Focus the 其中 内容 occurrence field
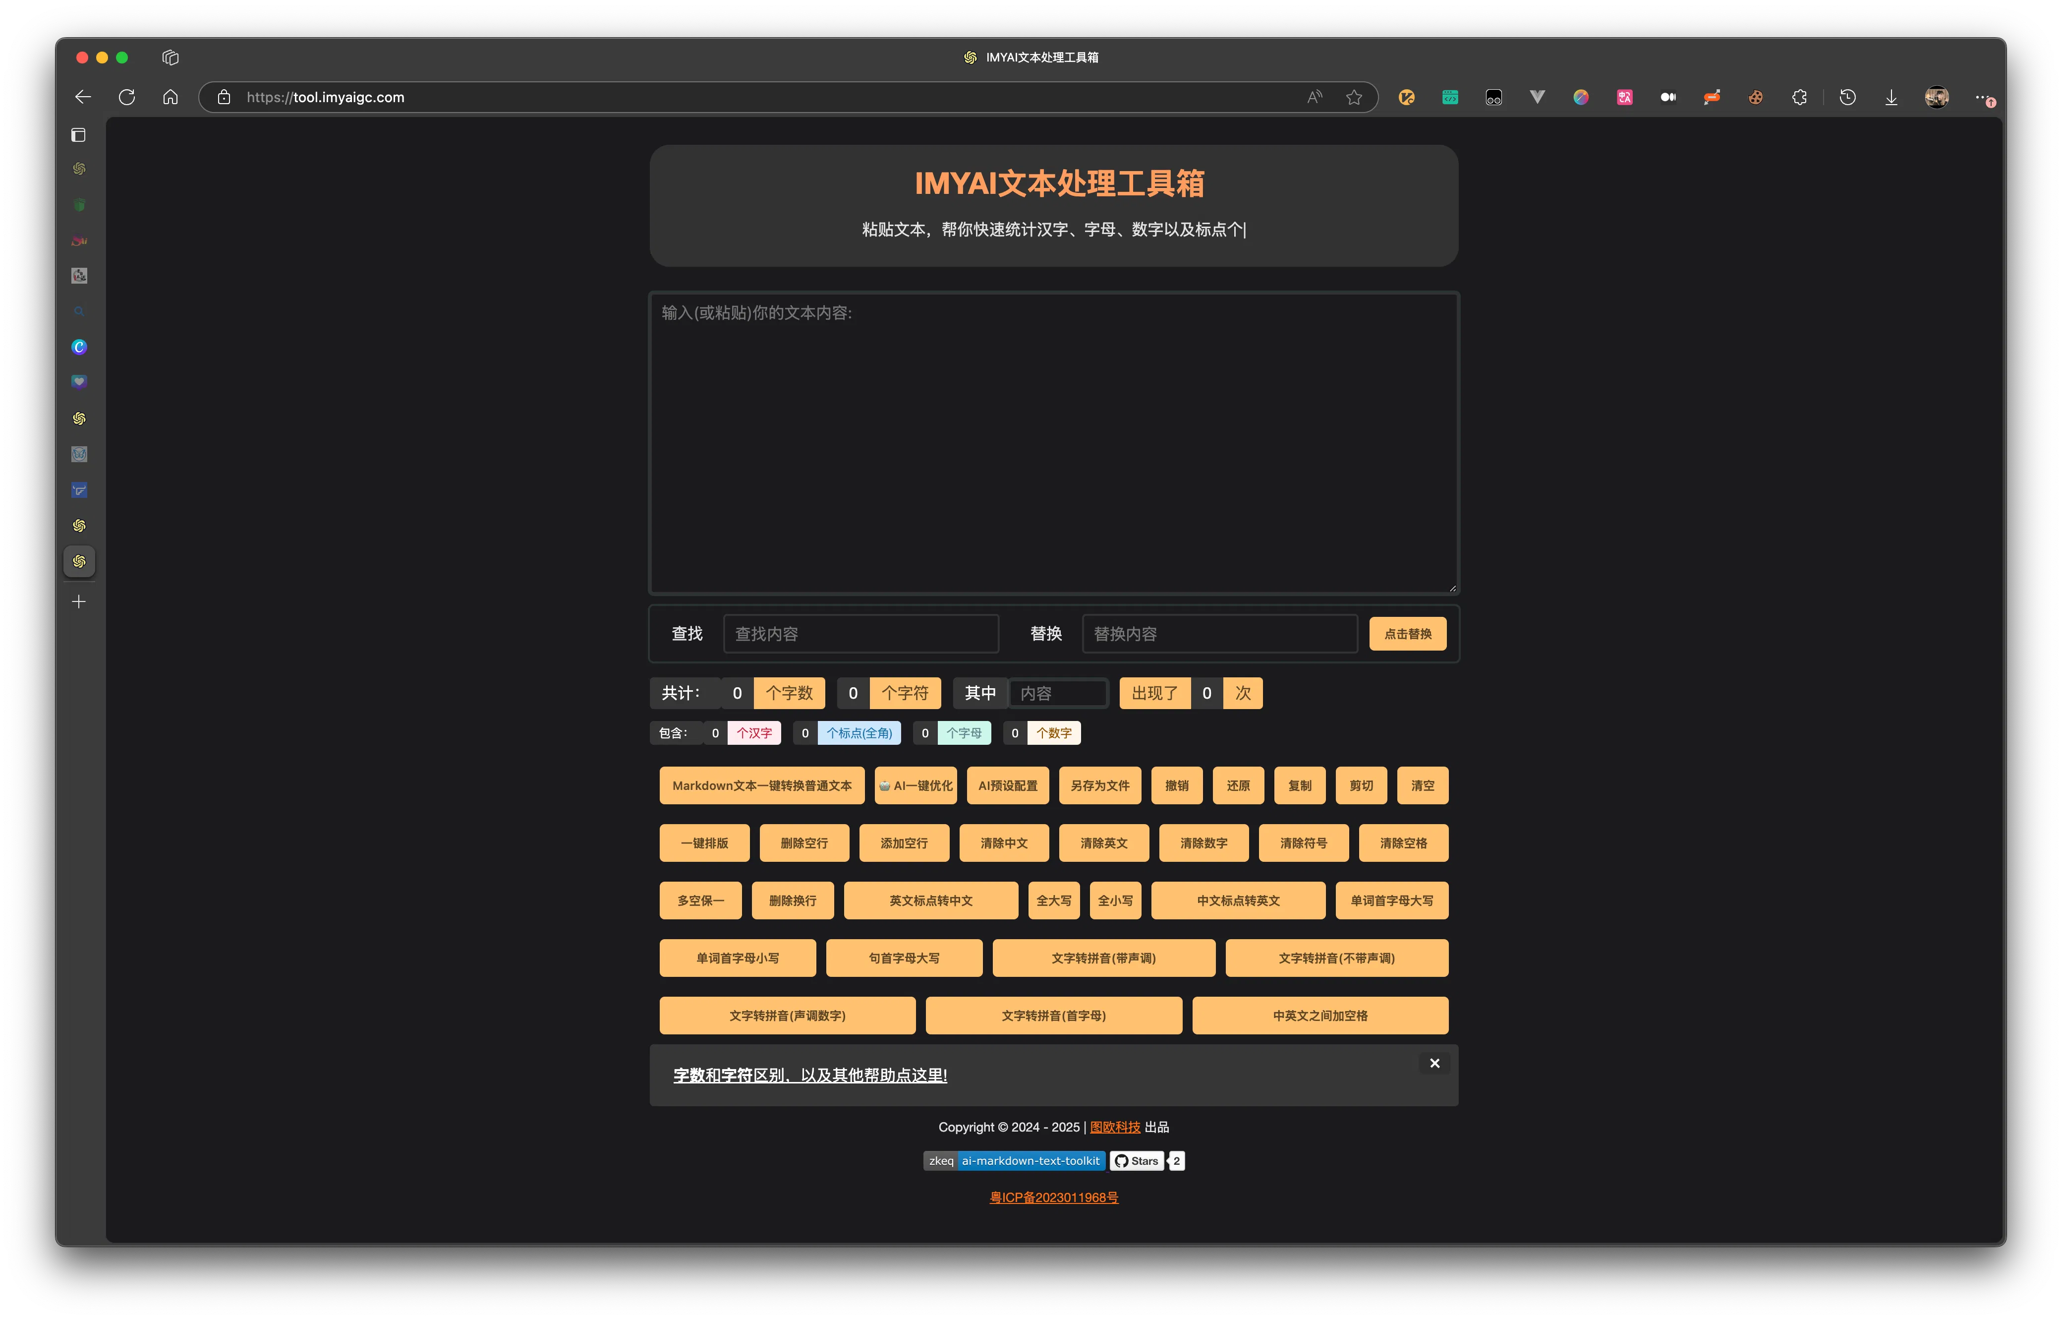 click(x=1059, y=693)
